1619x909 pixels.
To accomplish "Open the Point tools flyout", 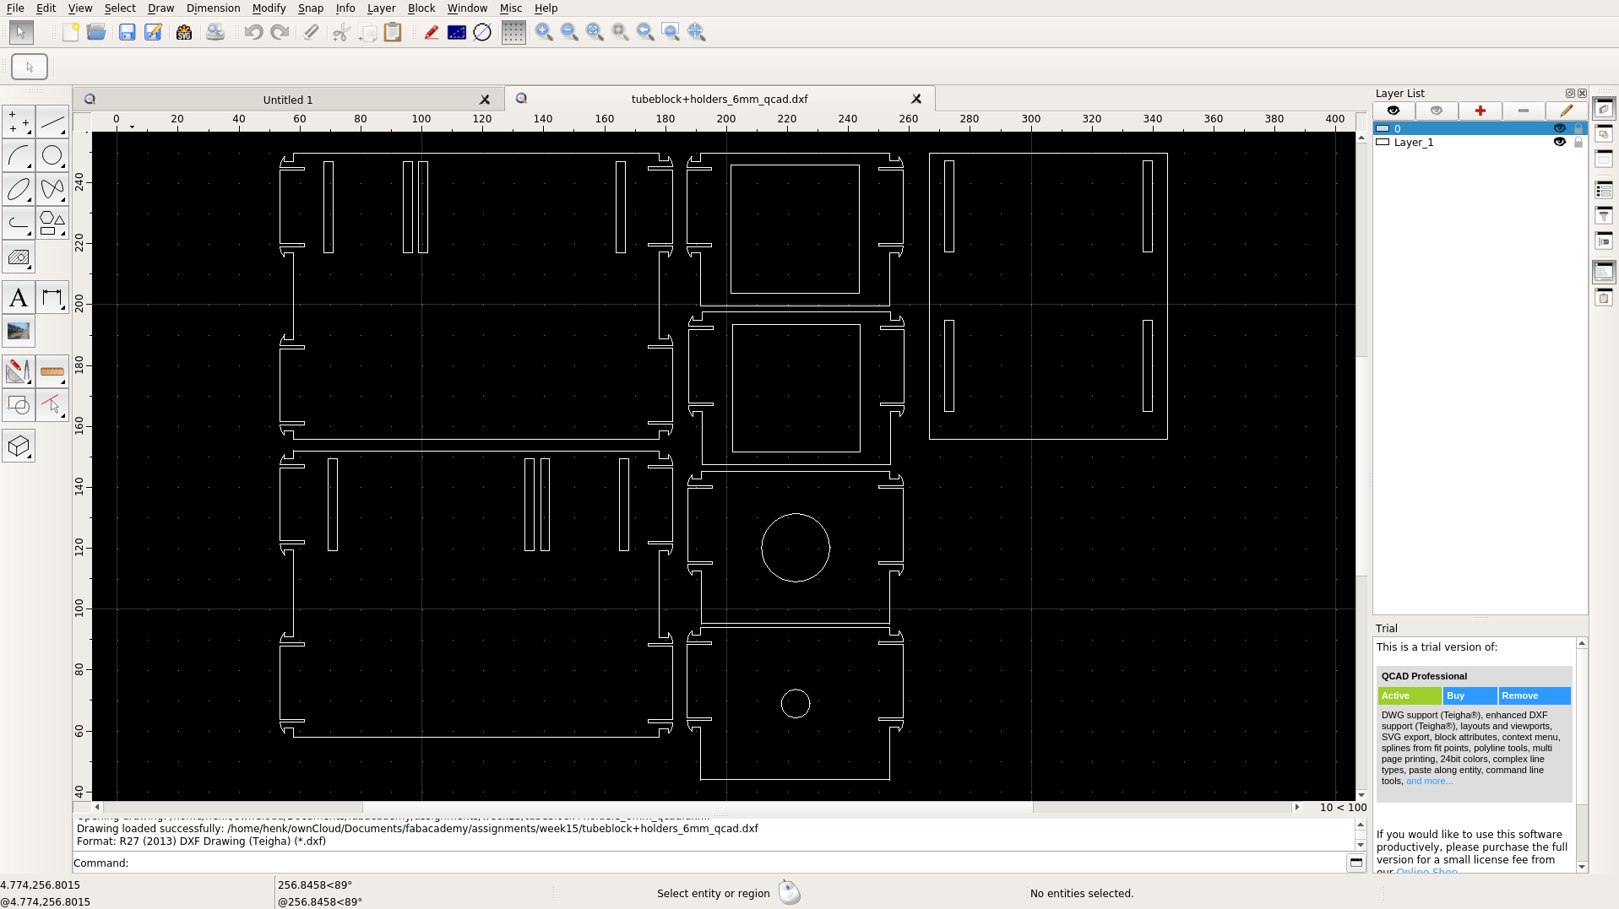I will coord(19,122).
